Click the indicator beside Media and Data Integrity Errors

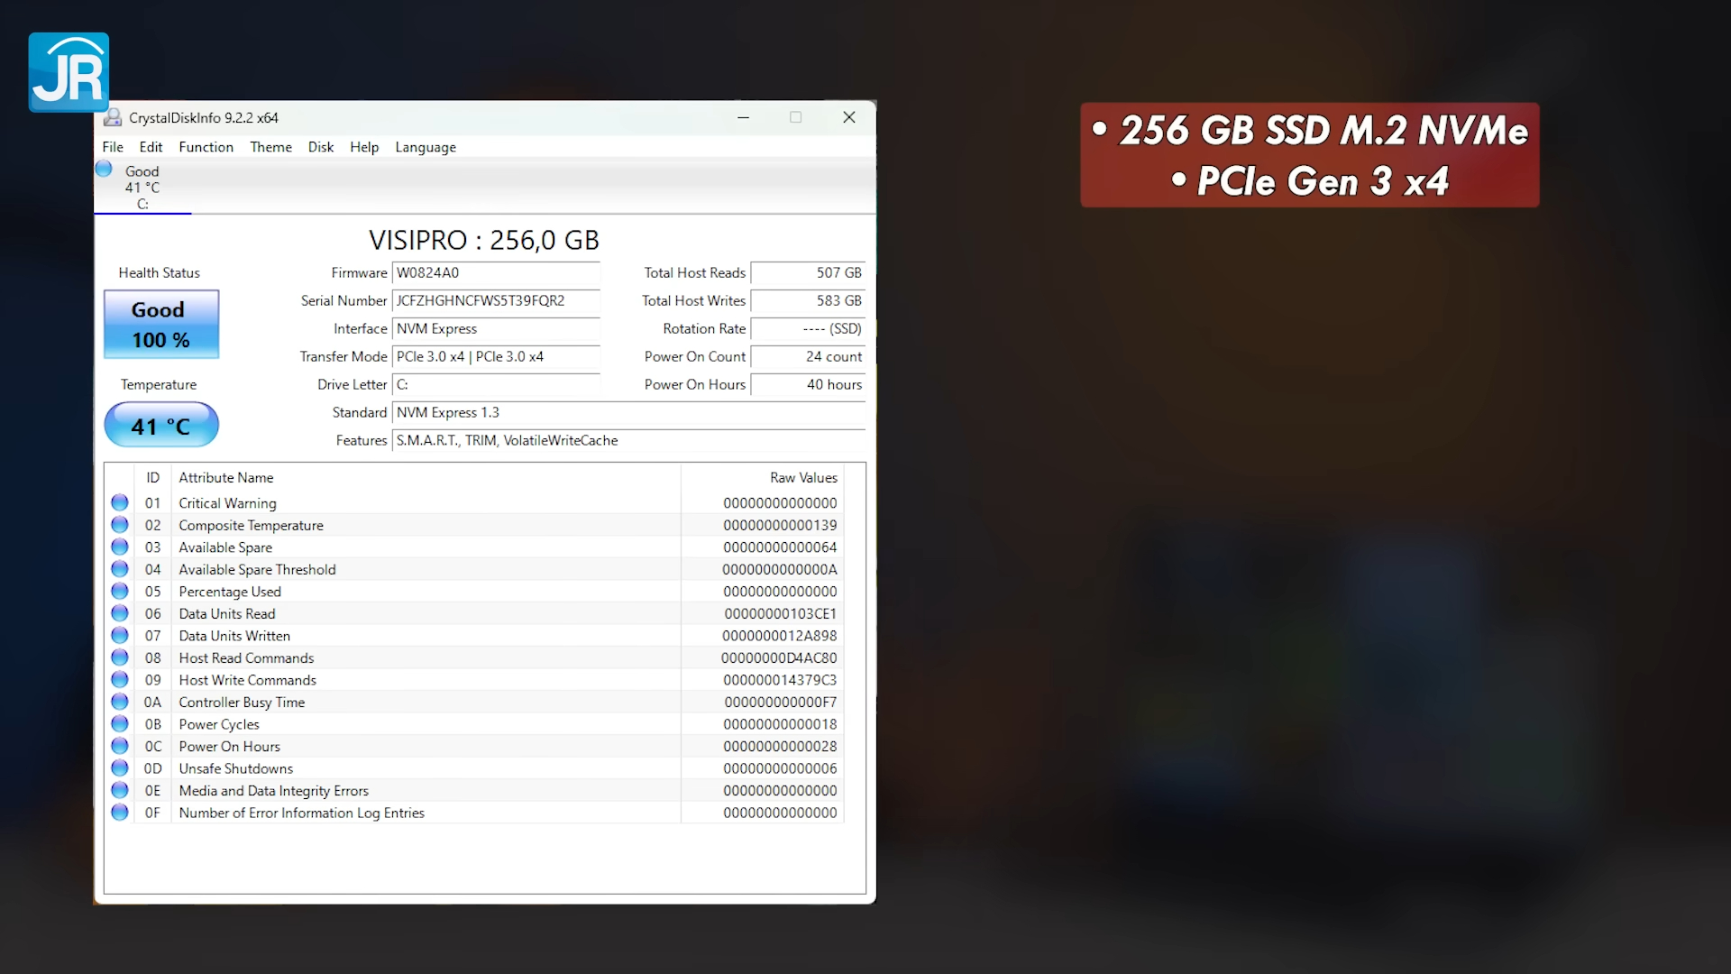(x=120, y=790)
